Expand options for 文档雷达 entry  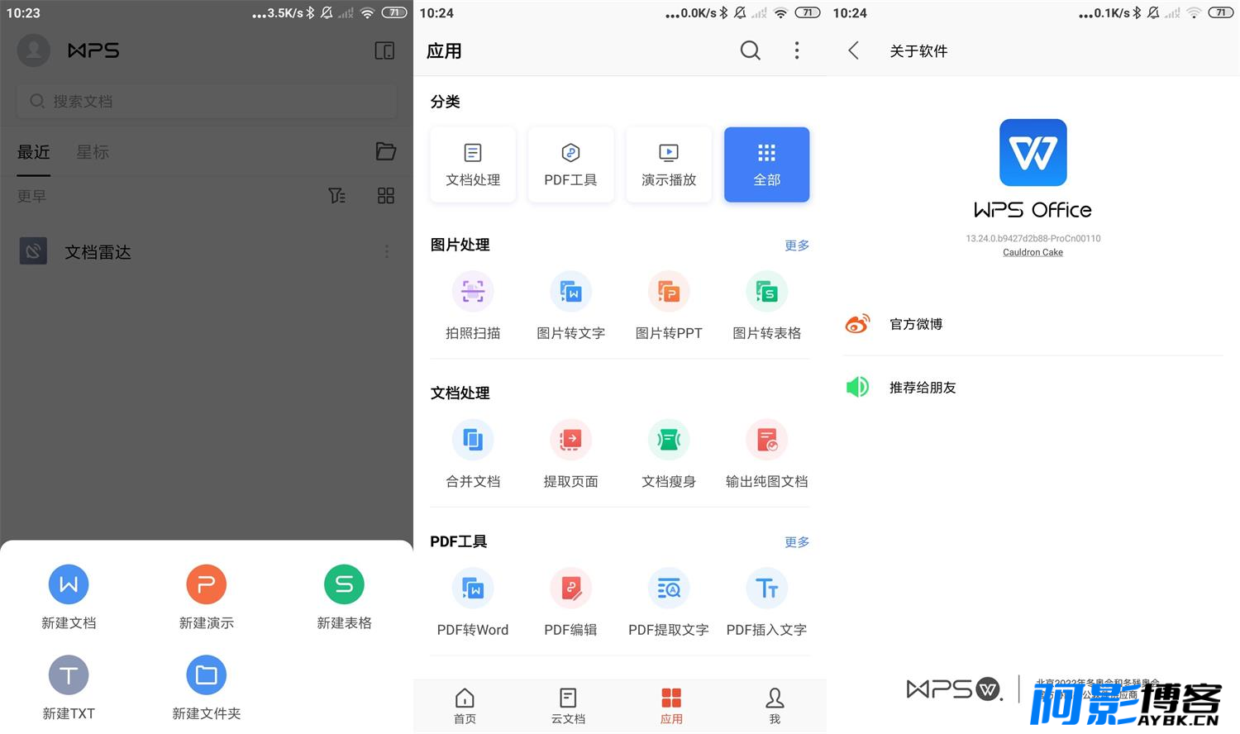(386, 251)
